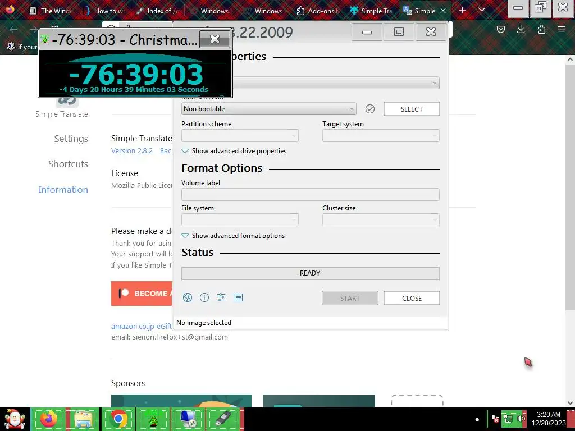Open Google Chrome from the taskbar
This screenshot has height=431, width=575.
[x=118, y=419]
